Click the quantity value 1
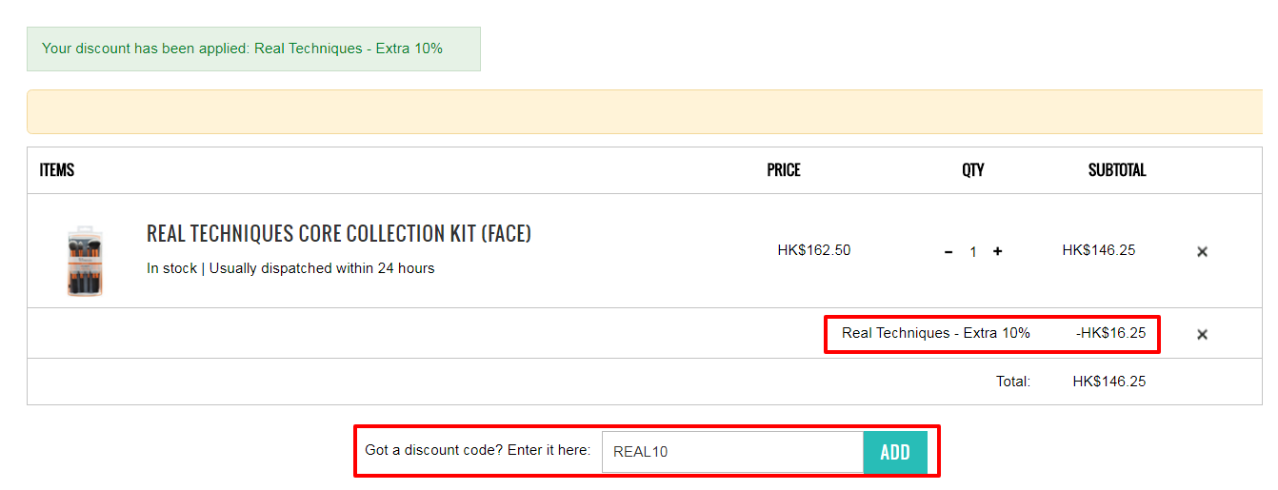1278x490 pixels. (973, 252)
